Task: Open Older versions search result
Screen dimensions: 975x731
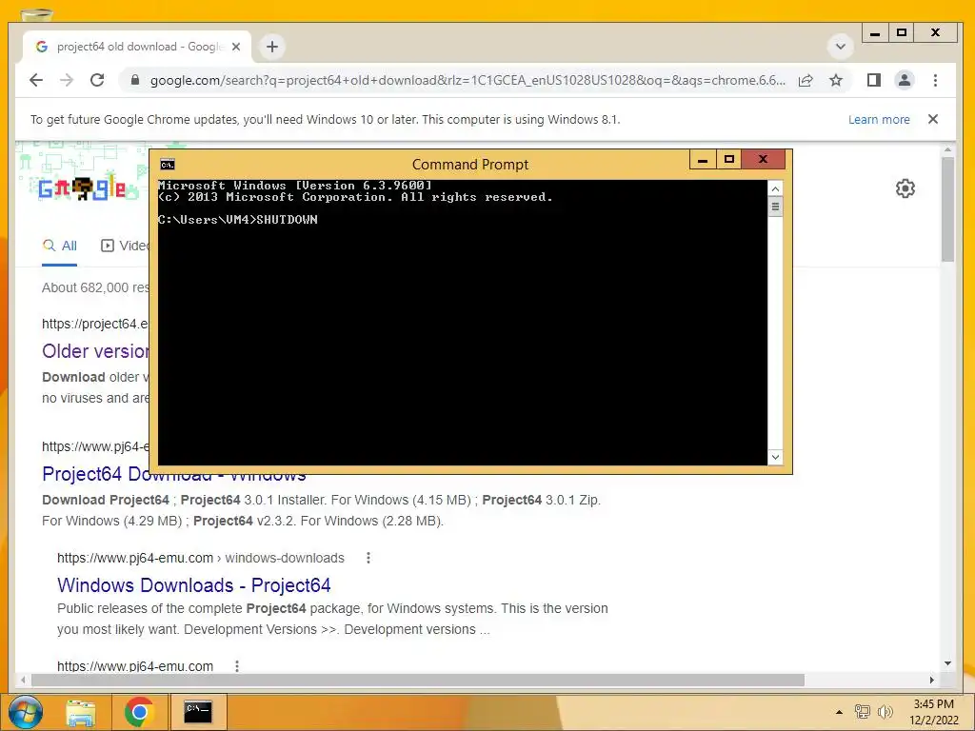Action: tap(96, 351)
